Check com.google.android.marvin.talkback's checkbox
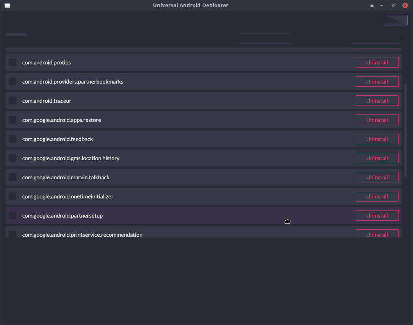 (x=12, y=177)
